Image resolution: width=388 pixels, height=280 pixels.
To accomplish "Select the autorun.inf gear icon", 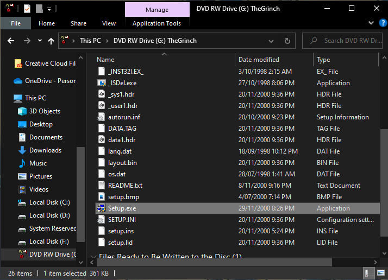I will pos(101,117).
